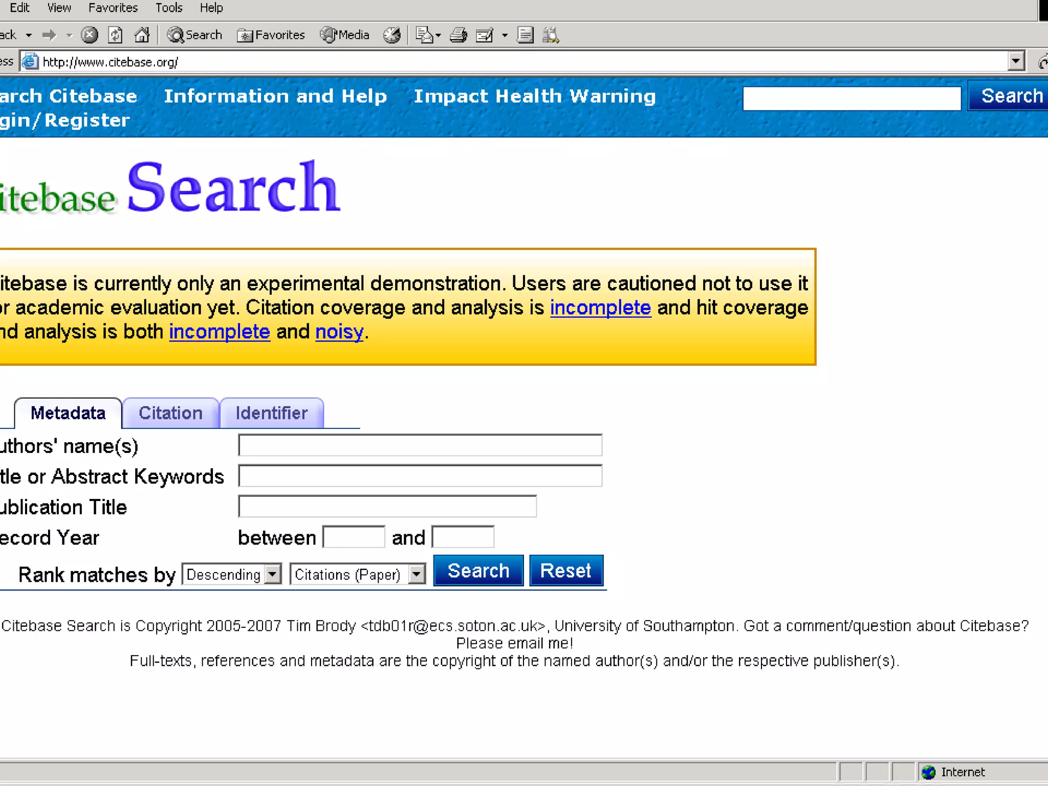This screenshot has width=1048, height=786.
Task: Click the Refresh page icon
Action: (x=116, y=35)
